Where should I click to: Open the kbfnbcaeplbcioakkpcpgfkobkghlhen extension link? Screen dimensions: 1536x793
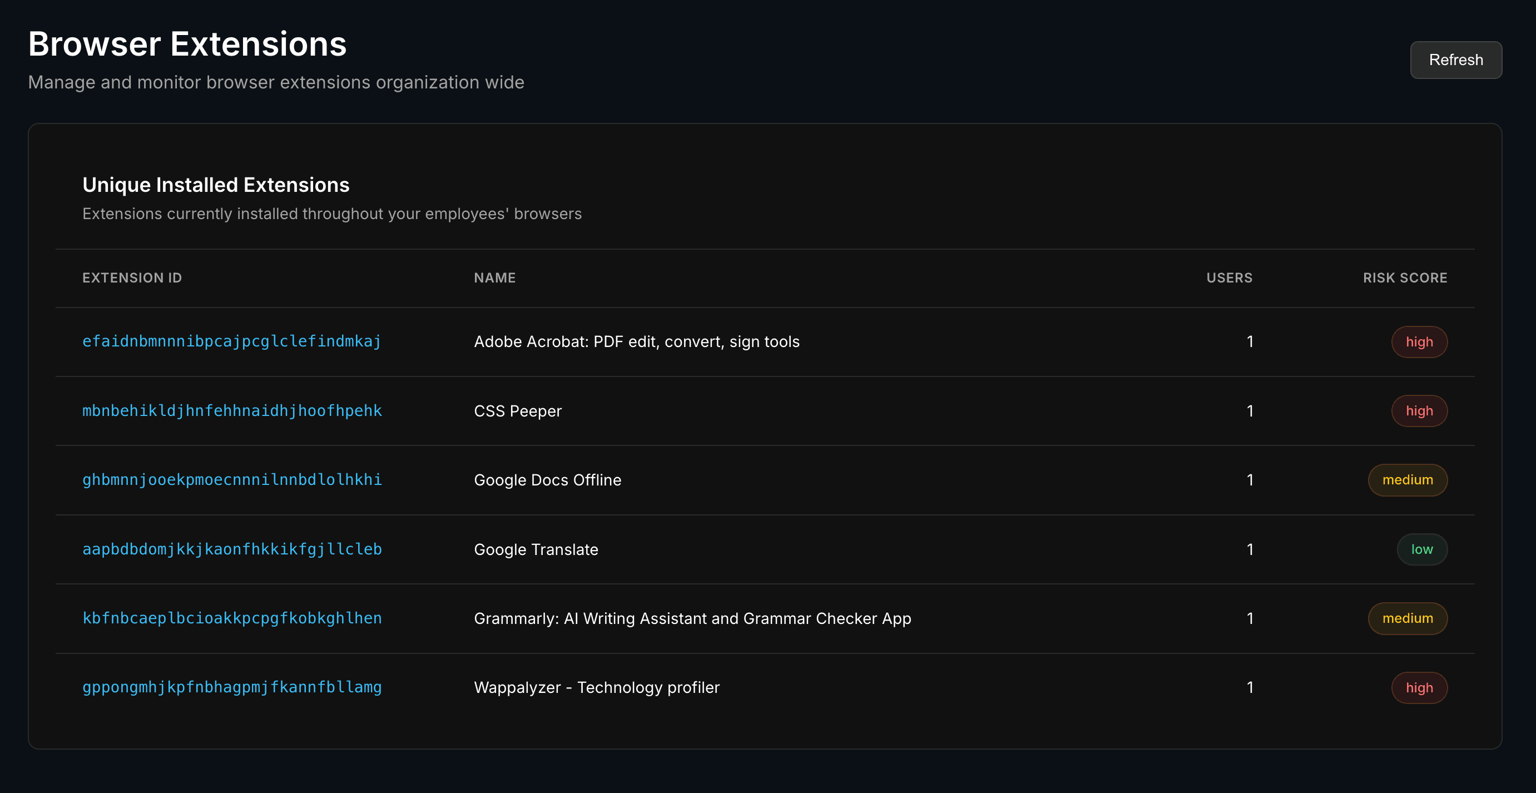(232, 618)
